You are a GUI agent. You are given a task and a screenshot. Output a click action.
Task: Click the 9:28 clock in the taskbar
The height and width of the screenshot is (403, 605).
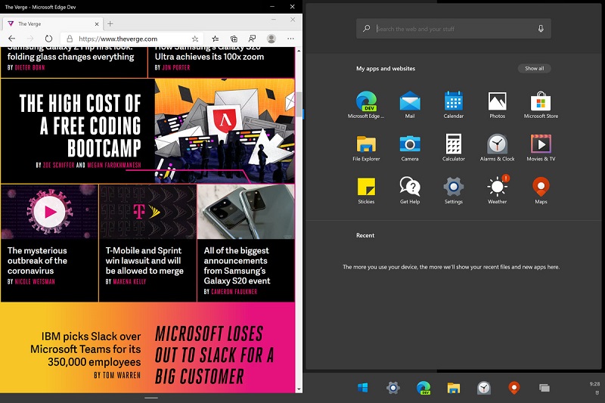[594, 384]
